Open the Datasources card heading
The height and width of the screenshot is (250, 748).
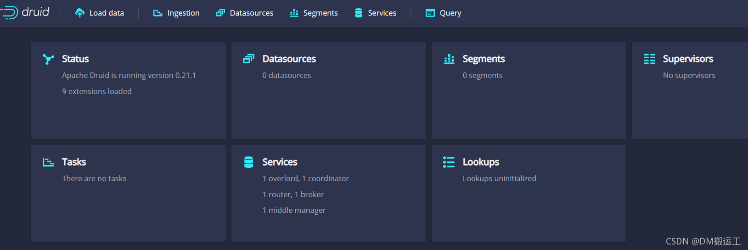[289, 59]
